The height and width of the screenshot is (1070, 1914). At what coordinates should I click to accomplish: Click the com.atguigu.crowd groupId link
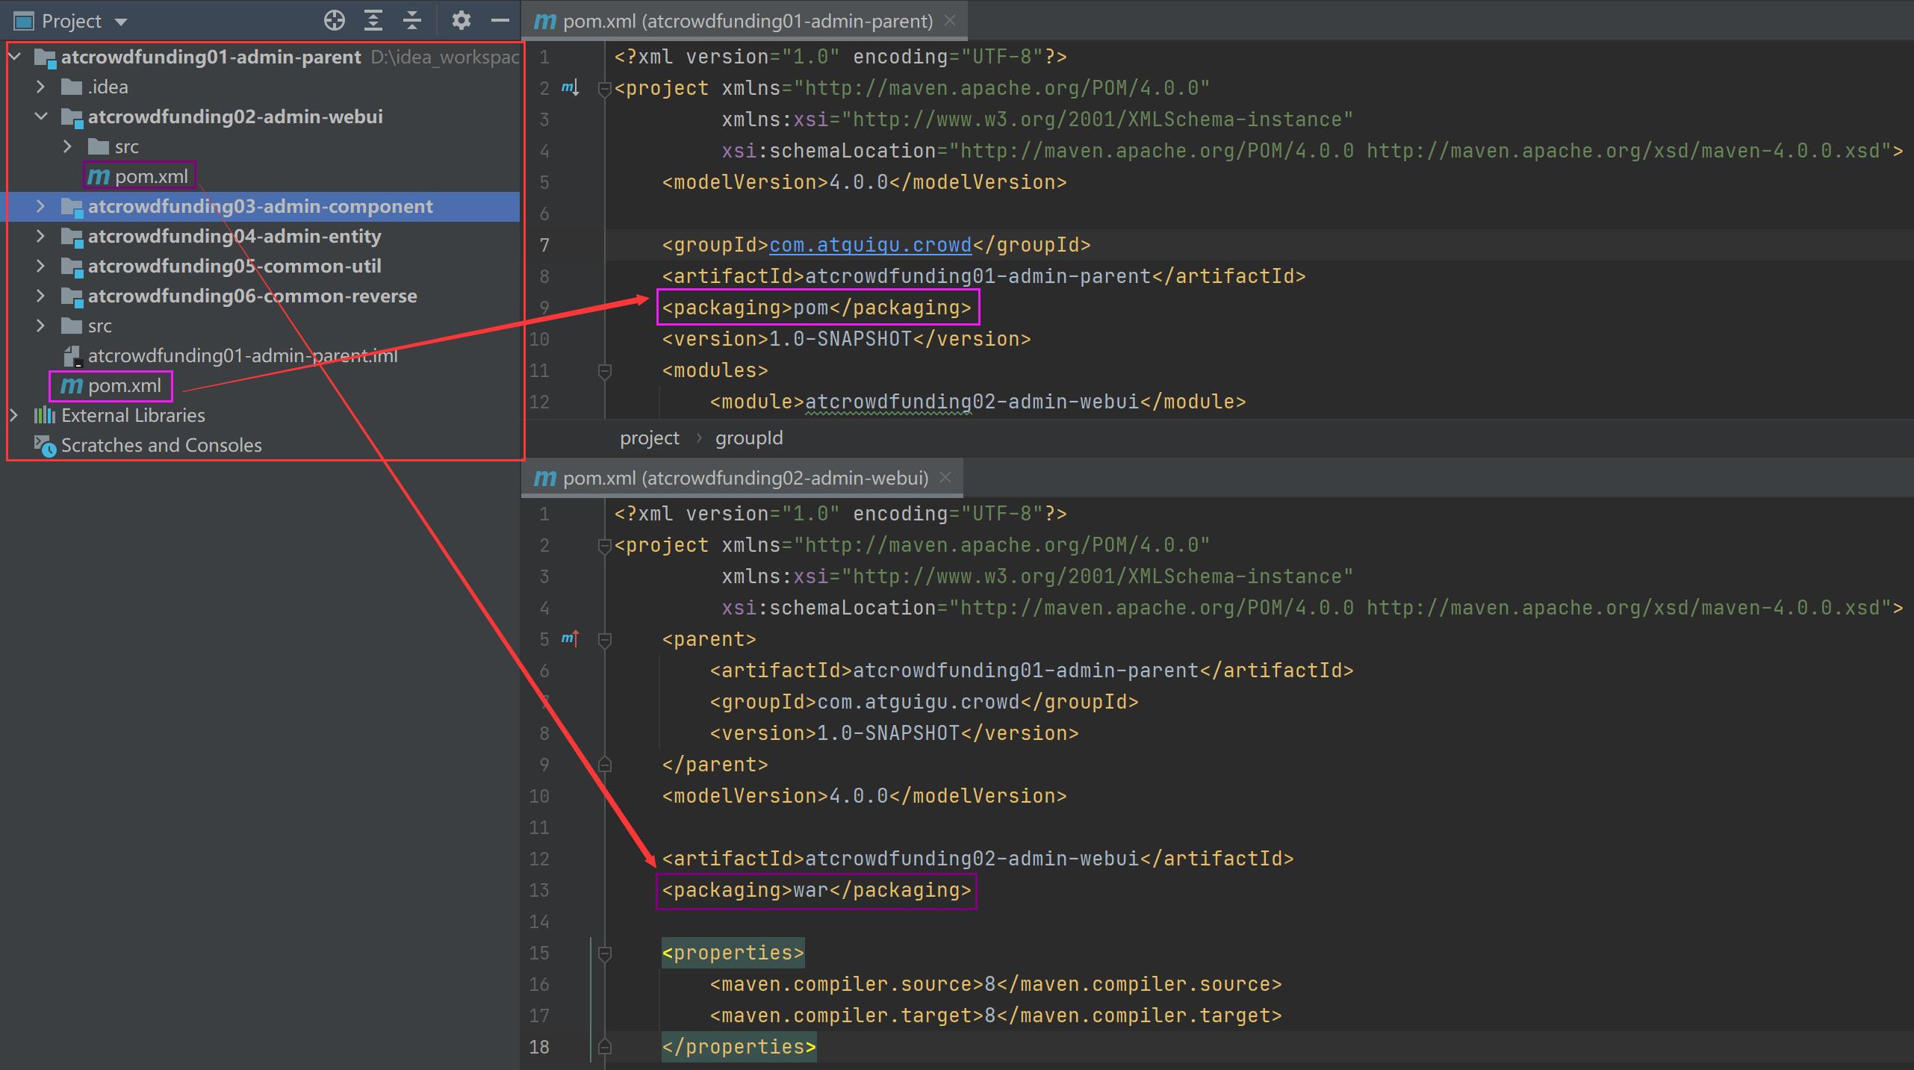click(871, 245)
